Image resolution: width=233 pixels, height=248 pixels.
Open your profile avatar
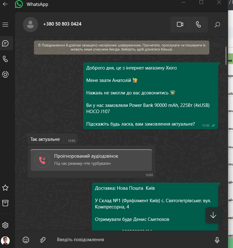point(5,241)
